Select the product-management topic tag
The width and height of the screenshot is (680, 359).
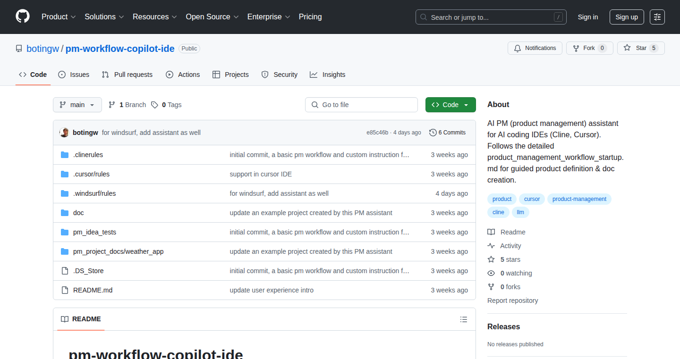579,199
